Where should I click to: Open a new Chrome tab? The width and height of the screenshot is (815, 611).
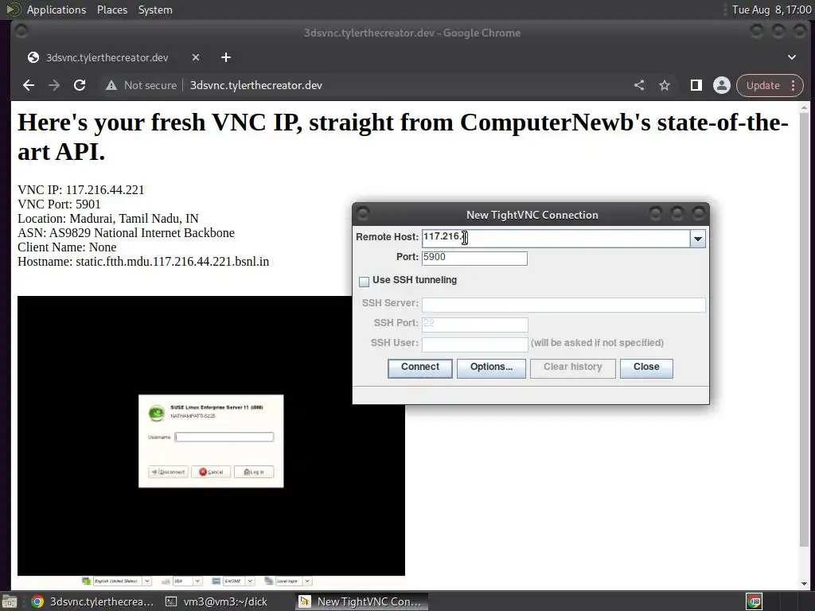(225, 57)
